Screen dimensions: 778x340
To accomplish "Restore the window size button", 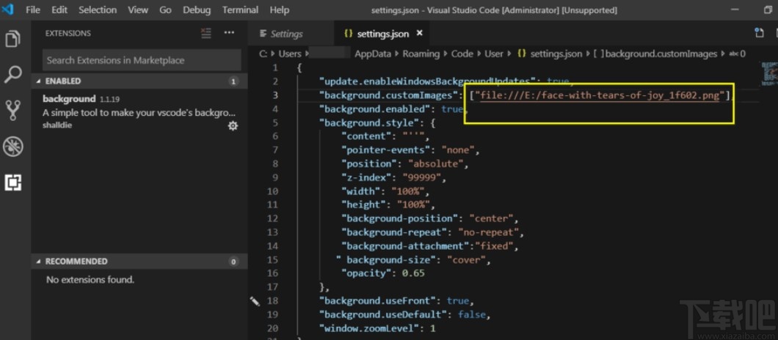I will 768,10.
